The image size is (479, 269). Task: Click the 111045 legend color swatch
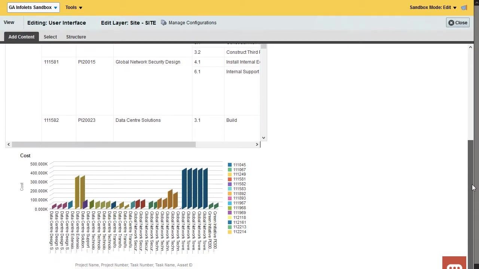(x=230, y=165)
